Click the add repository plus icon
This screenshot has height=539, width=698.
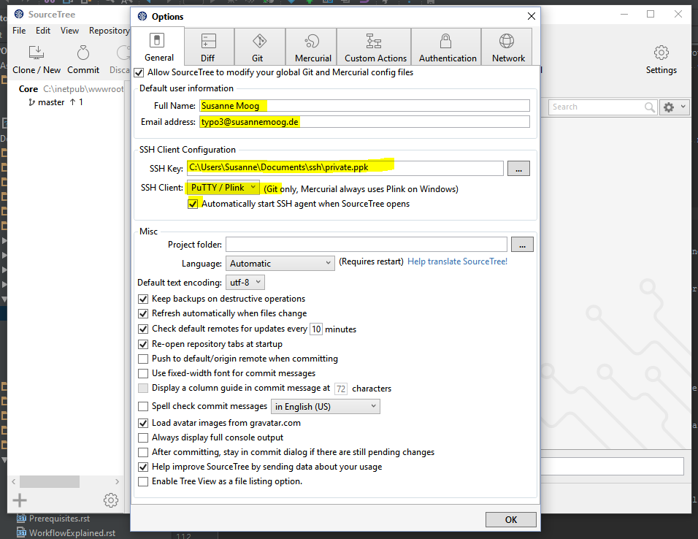click(20, 500)
